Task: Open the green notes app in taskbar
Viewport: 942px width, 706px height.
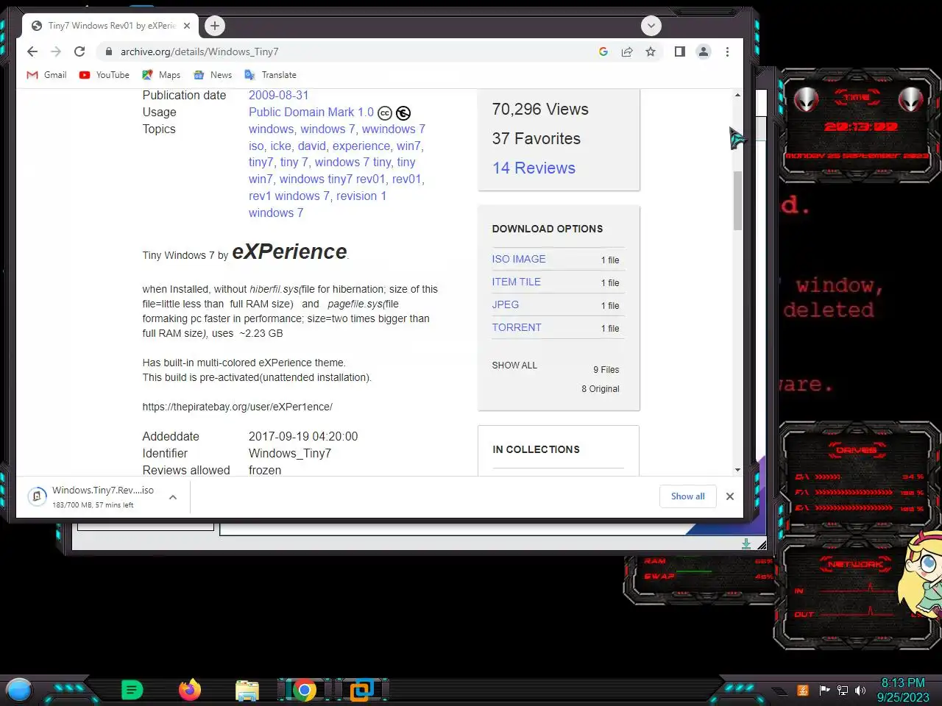Action: coord(132,690)
